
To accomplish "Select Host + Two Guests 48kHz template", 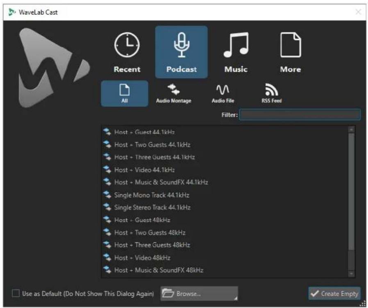I will (x=225, y=233).
